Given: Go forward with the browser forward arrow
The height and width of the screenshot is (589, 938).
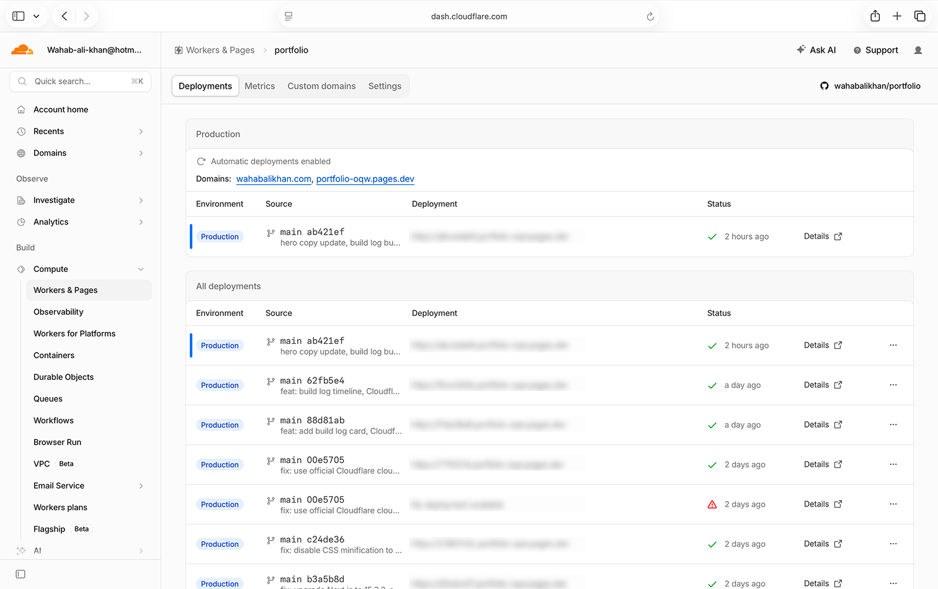Looking at the screenshot, I should tap(86, 16).
